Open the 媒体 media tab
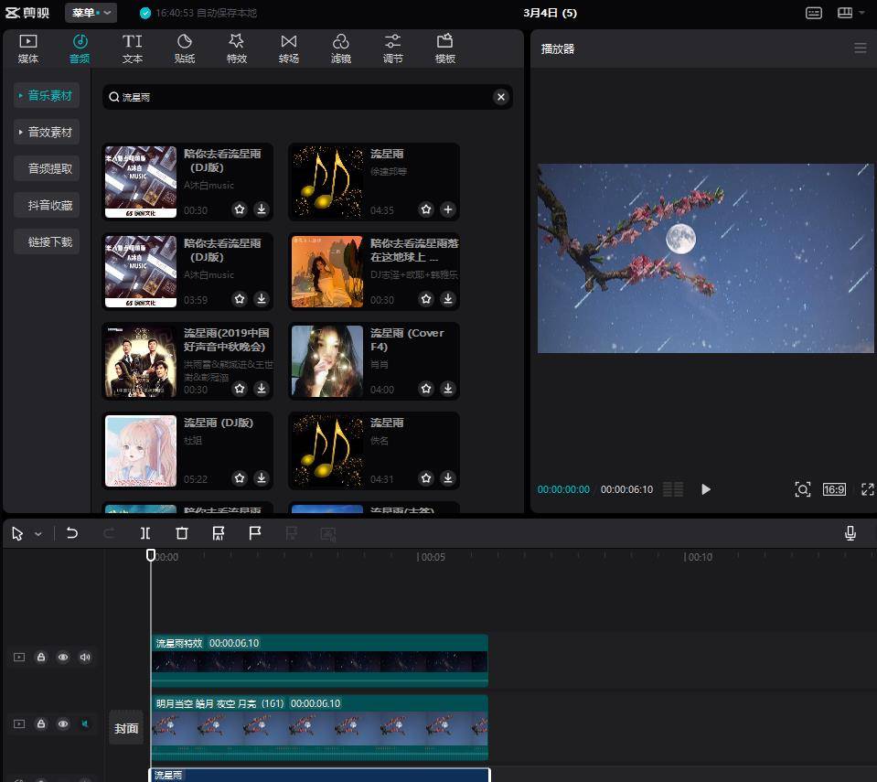This screenshot has height=782, width=877. click(28, 48)
